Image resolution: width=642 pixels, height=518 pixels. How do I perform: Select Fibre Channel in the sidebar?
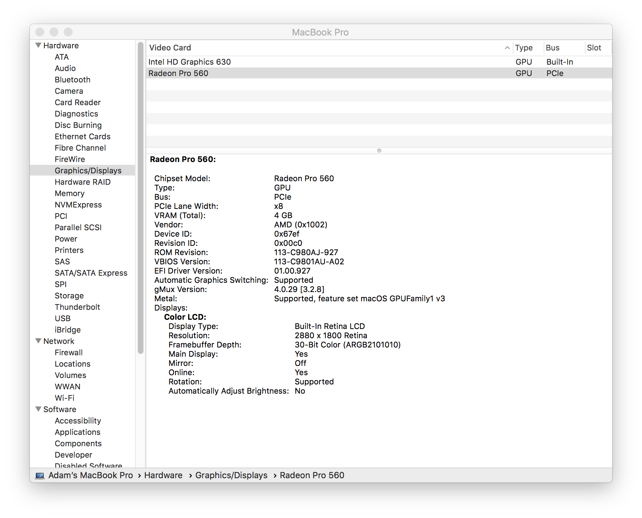(80, 148)
